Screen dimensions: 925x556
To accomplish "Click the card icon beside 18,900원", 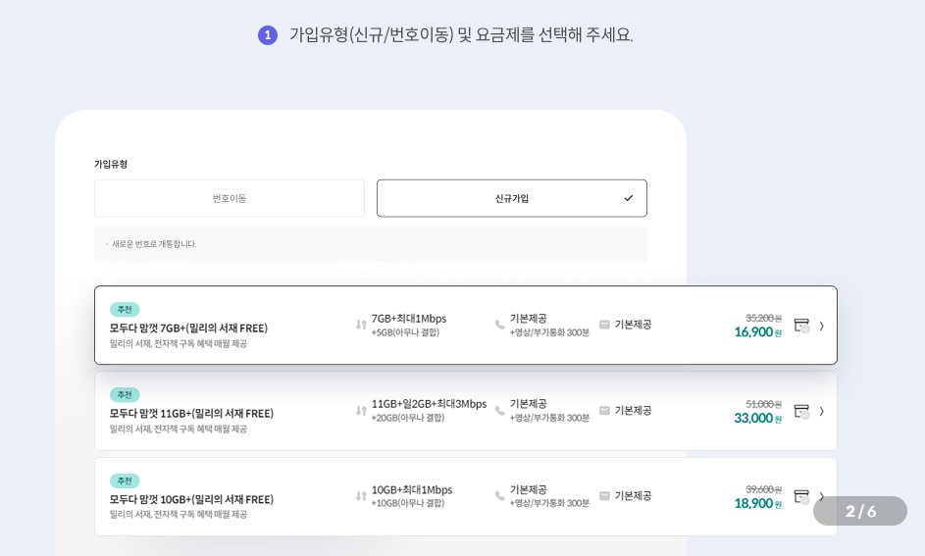I will 801,496.
